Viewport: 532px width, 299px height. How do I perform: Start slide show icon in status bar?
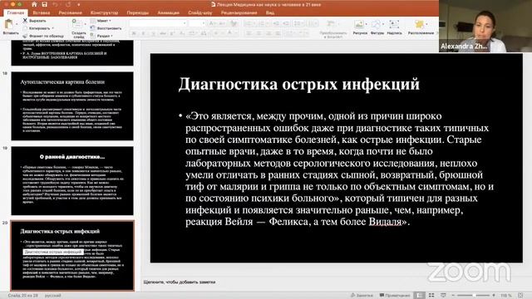tap(443, 296)
